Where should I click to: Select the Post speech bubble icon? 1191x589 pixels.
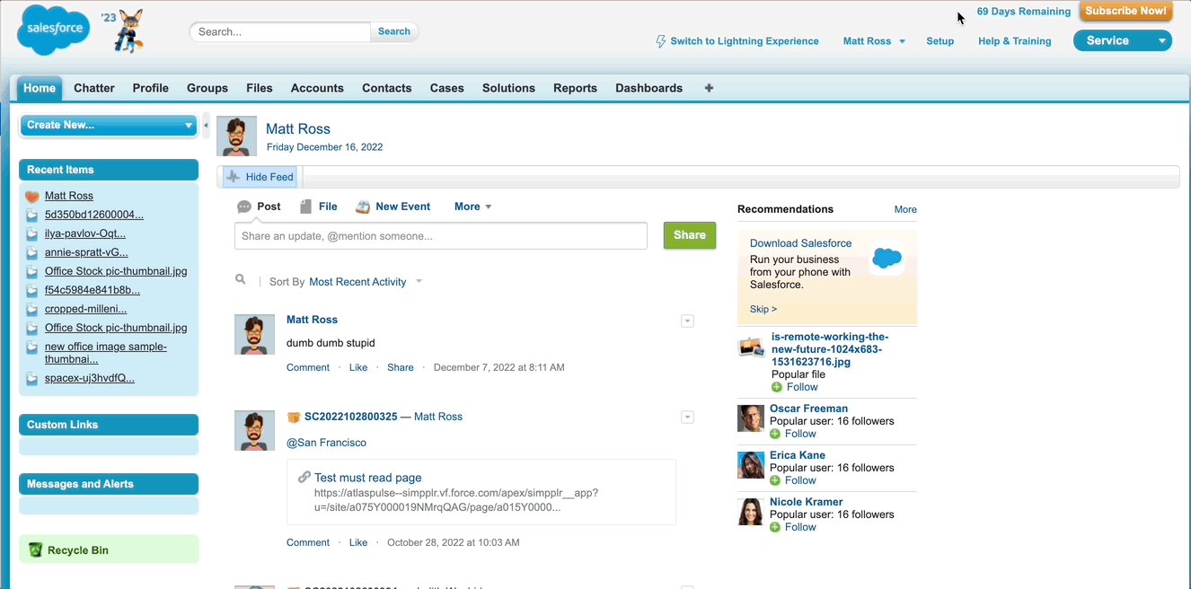pos(244,207)
